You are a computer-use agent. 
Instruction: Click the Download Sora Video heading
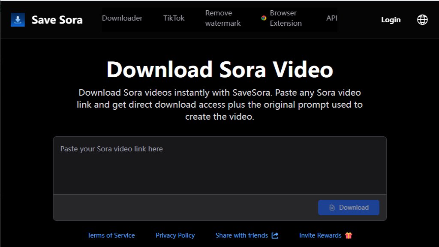click(x=220, y=69)
